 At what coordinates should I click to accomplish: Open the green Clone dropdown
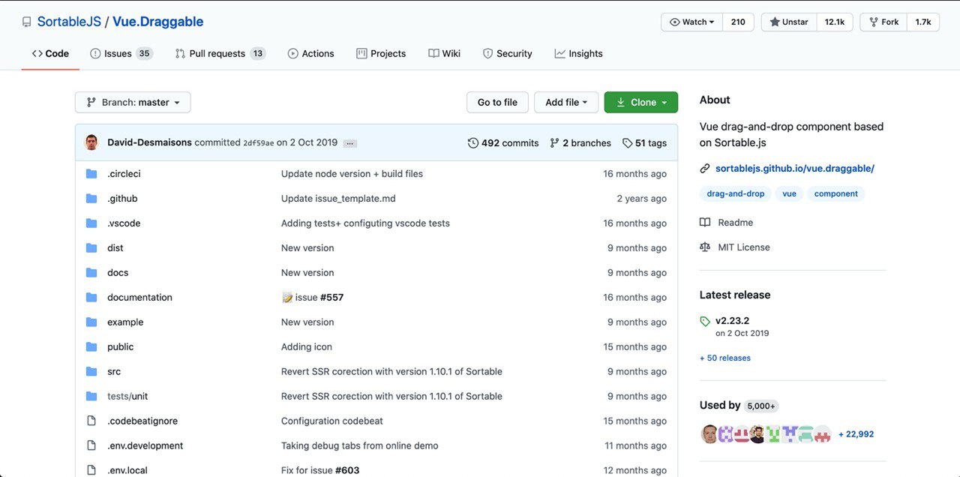(x=640, y=103)
